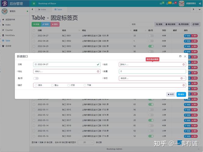The image size is (203, 152).
Task: Click the blue 编辑 toolbar button
Action: click(46, 24)
